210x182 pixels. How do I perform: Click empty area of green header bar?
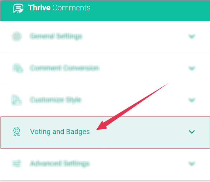point(147,11)
